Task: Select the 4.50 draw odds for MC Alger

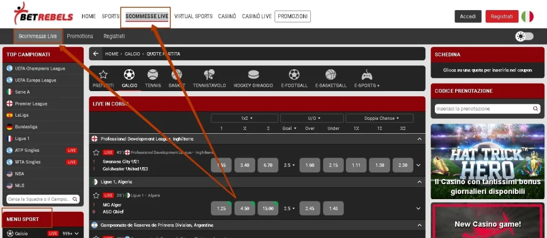Action: (245, 208)
